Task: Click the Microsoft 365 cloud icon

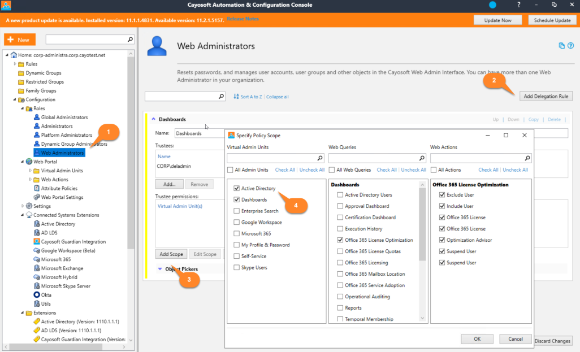Action: pyautogui.click(x=37, y=259)
